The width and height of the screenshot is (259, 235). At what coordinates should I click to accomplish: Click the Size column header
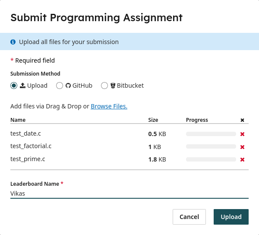(153, 120)
